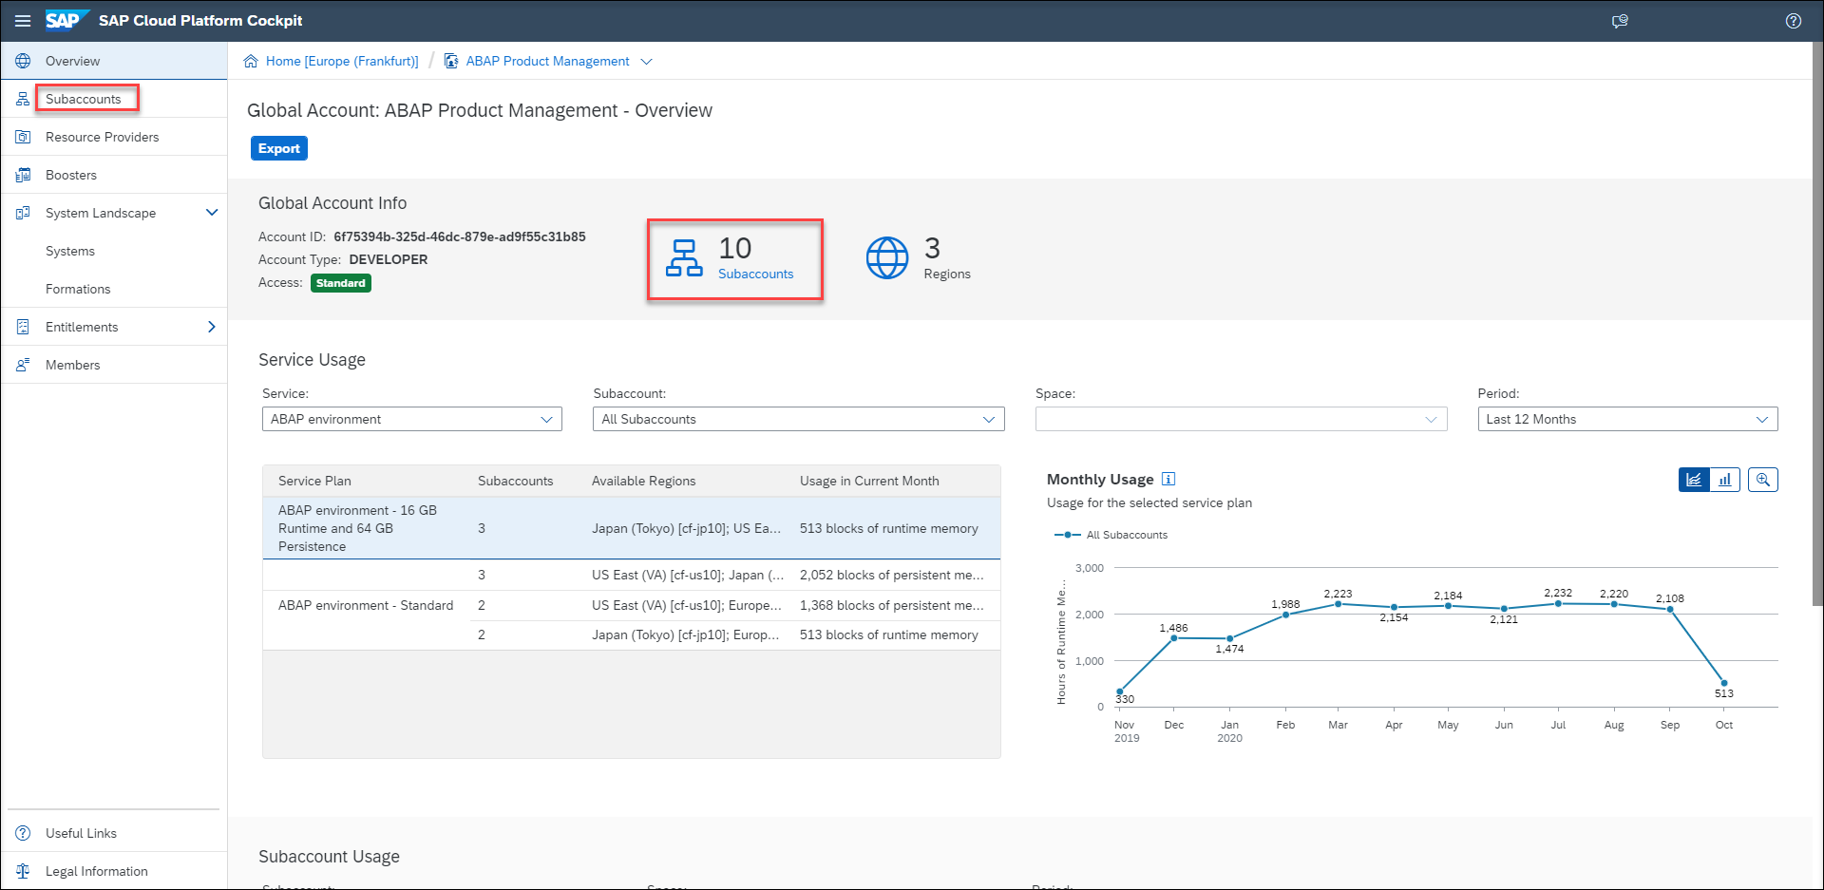The image size is (1824, 890).
Task: Click the global account breadcrumb icon
Action: coord(451,61)
